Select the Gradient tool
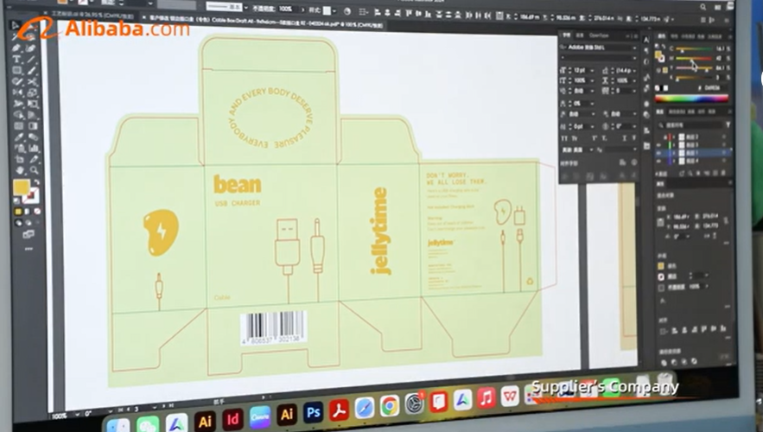 coord(33,125)
